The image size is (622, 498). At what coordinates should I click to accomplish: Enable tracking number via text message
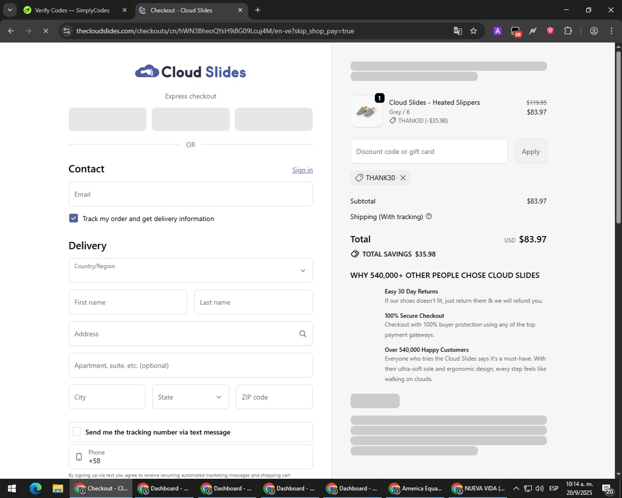coord(76,432)
